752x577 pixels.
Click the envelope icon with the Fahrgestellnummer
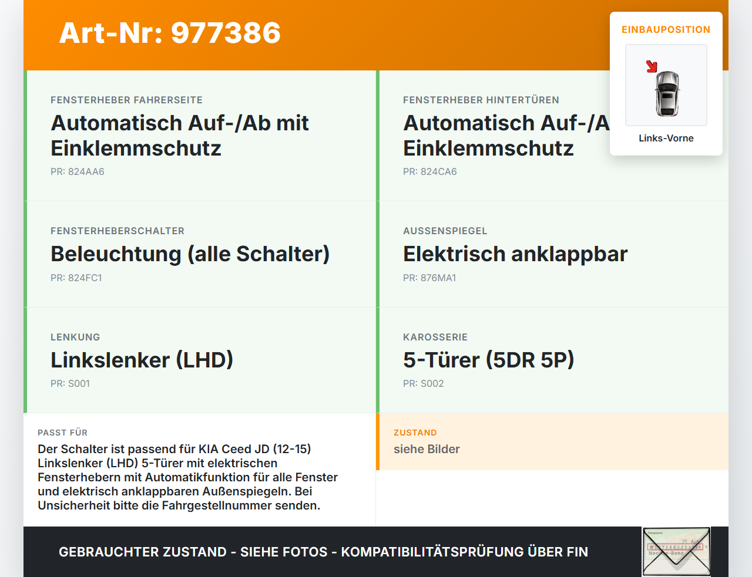pos(676,552)
